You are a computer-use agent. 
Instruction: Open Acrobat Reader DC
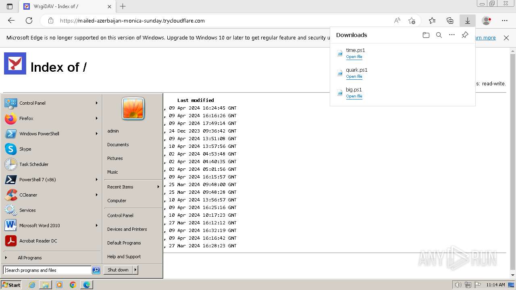coord(52,241)
